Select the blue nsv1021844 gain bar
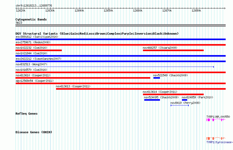 click(120, 56)
